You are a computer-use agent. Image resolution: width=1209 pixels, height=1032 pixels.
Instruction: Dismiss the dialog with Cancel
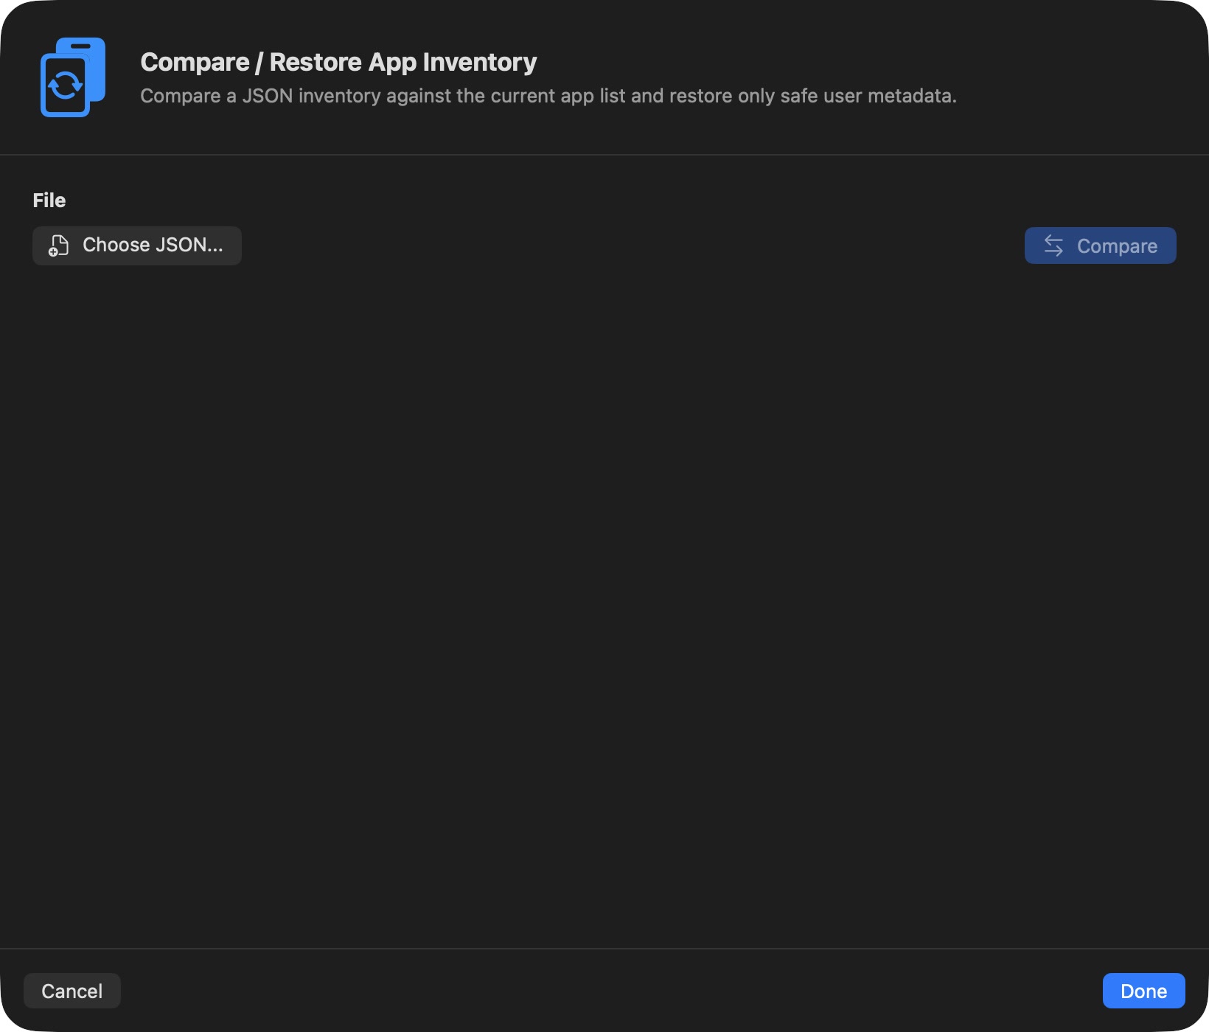point(72,991)
